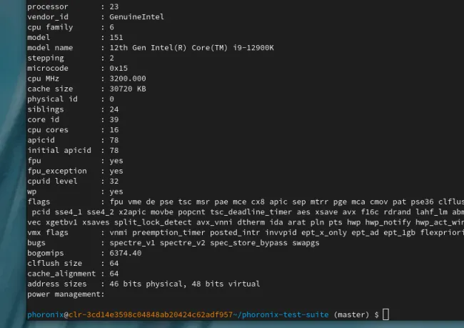Click the "spectre_v1" entry in bugs line
The image size is (464, 328).
click(133, 243)
